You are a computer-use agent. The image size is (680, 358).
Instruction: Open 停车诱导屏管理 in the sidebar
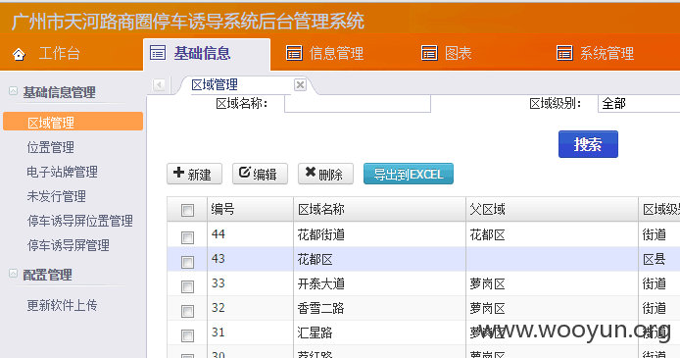point(69,245)
